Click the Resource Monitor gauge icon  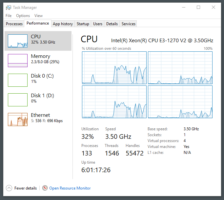pyautogui.click(x=45, y=188)
